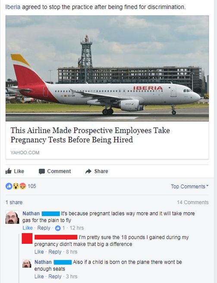Click the Wow reaction emoji

point(16,186)
